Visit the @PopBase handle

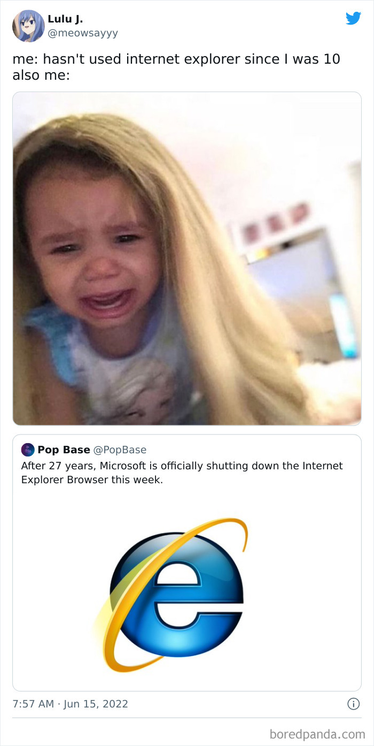(120, 450)
